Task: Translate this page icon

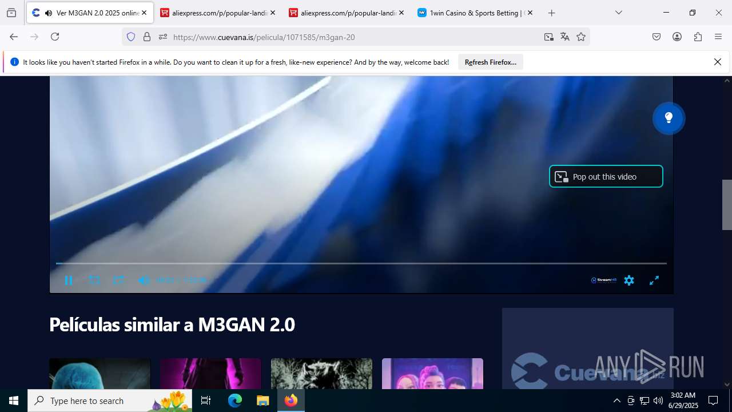Action: (565, 37)
